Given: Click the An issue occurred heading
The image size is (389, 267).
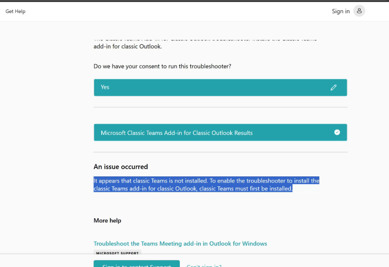Looking at the screenshot, I should coord(121,167).
